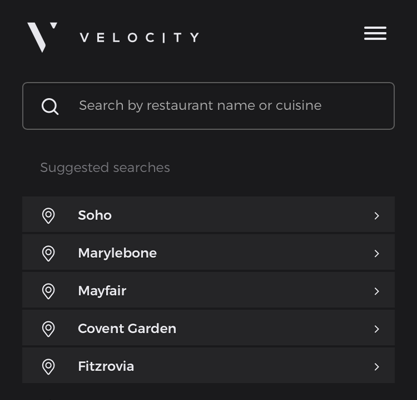Open the hamburger menu
The image size is (417, 400).
coord(375,33)
